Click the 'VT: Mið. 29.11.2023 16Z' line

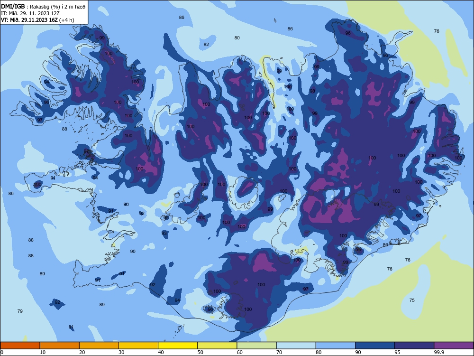point(29,20)
